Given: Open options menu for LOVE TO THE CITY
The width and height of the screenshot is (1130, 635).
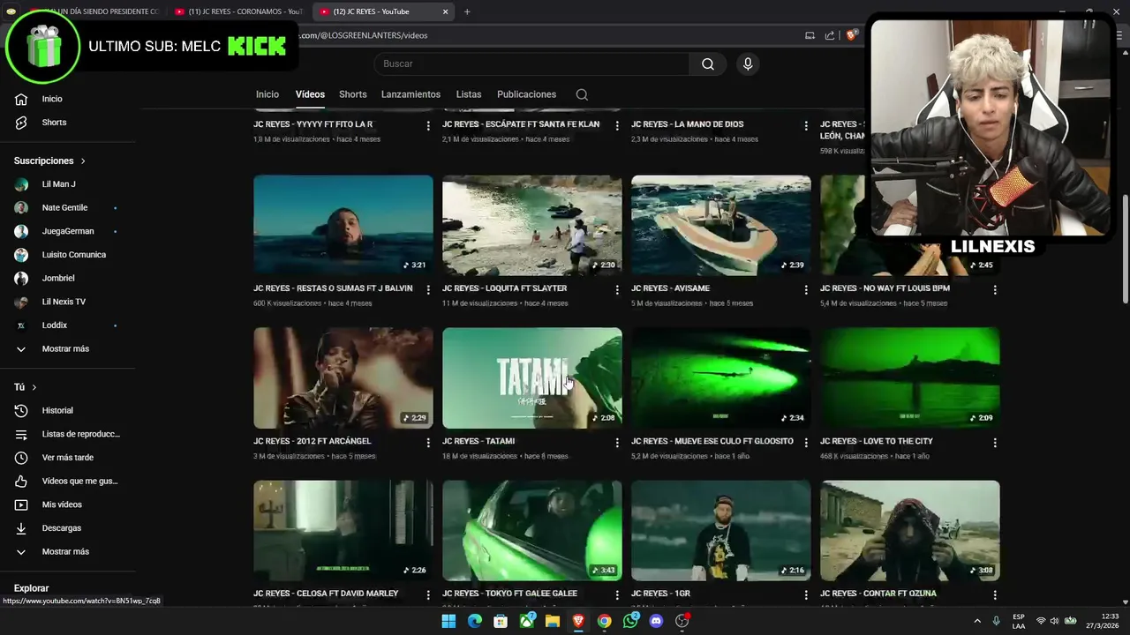Looking at the screenshot, I should [x=995, y=442].
